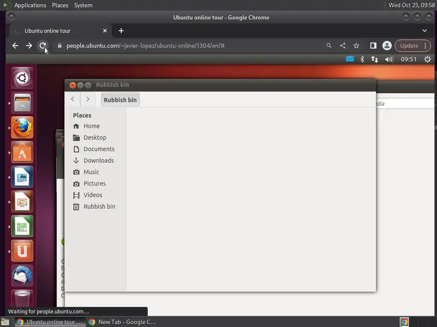Image resolution: width=437 pixels, height=327 pixels.
Task: Open Ubuntu One launcher icon
Action: point(22,251)
